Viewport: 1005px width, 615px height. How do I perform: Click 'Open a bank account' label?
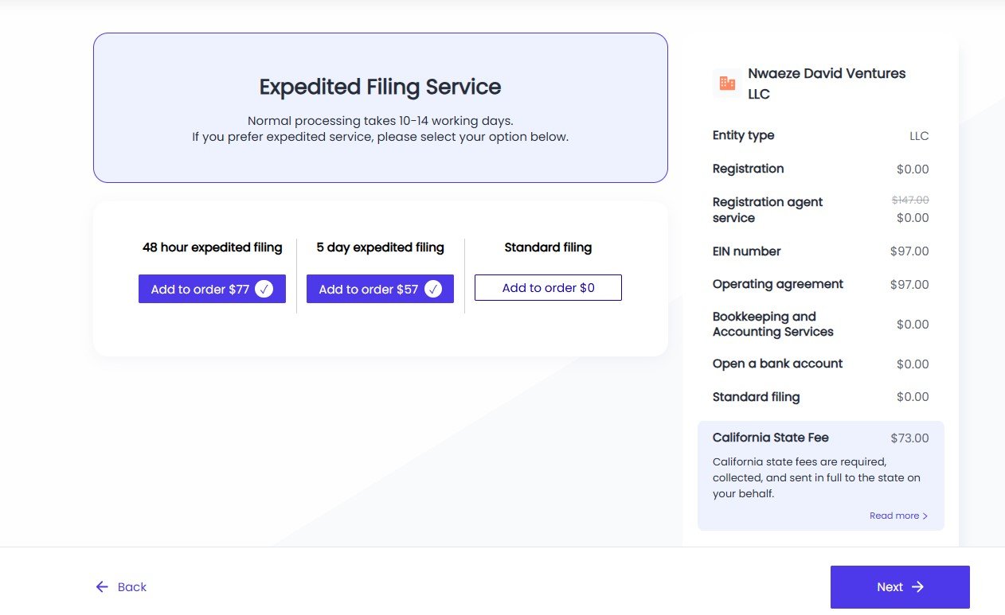[x=777, y=364]
